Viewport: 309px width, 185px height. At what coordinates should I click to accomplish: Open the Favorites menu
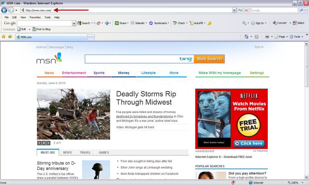pyautogui.click(x=35, y=17)
